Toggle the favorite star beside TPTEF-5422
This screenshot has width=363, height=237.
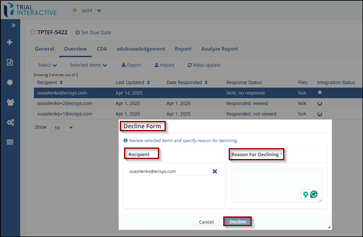pyautogui.click(x=33, y=32)
